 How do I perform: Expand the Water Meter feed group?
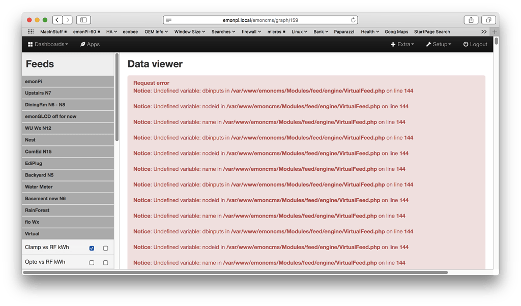tap(68, 187)
